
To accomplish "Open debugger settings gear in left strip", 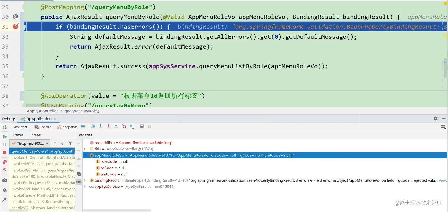I will [4, 190].
